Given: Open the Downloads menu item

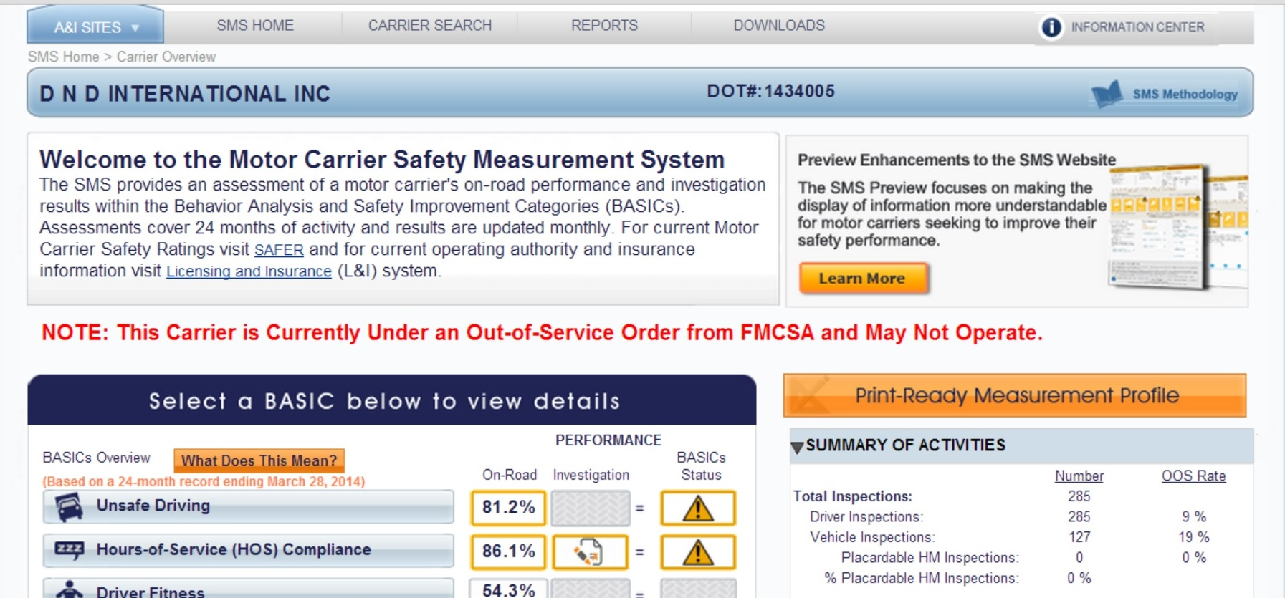Looking at the screenshot, I should click(x=779, y=26).
